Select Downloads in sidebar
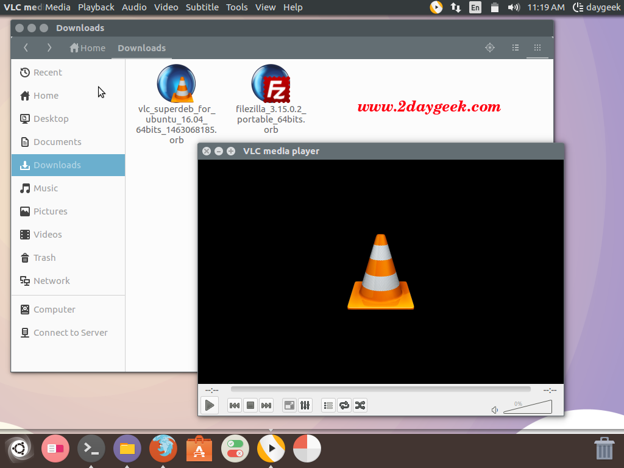 click(x=68, y=165)
